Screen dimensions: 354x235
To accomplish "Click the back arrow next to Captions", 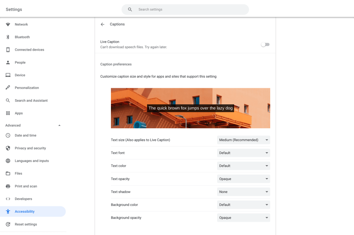I will pyautogui.click(x=103, y=24).
